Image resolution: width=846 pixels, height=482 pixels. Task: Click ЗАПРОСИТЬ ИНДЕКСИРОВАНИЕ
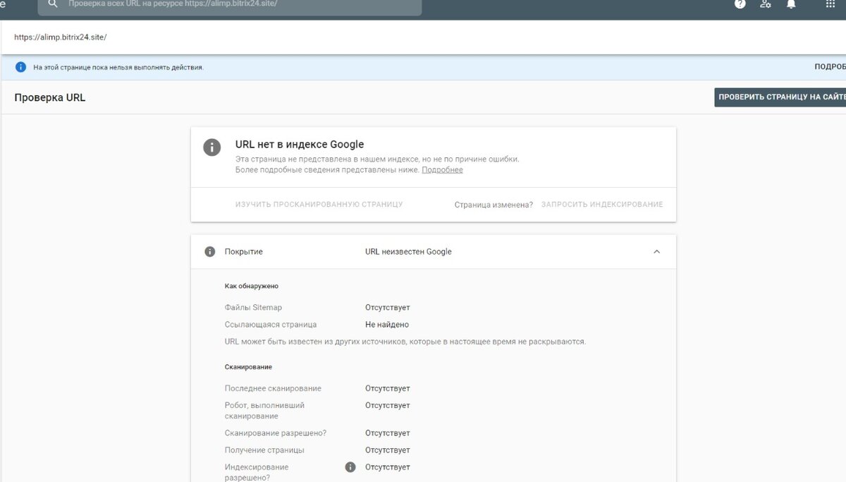(602, 205)
